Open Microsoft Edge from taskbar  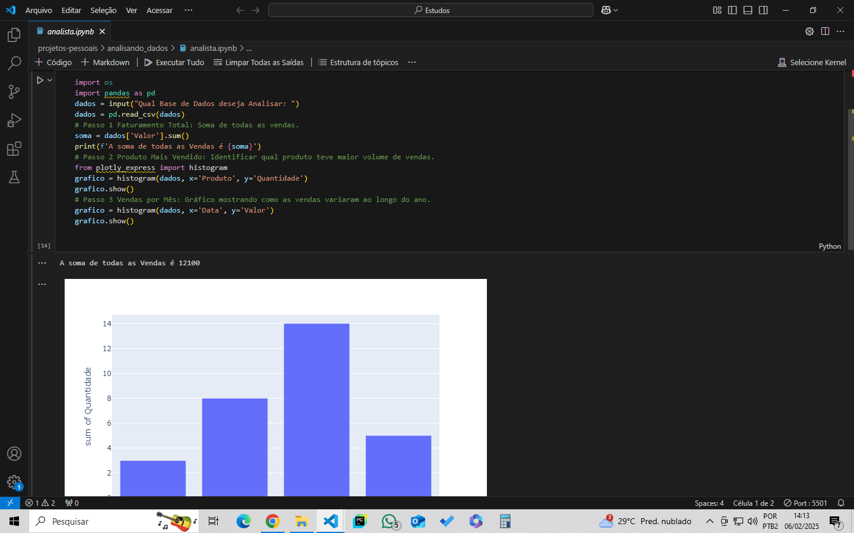[243, 521]
